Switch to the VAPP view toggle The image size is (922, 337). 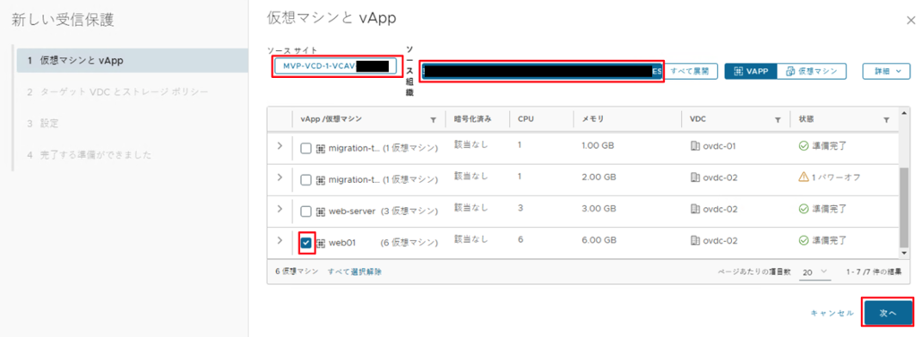[x=751, y=71]
